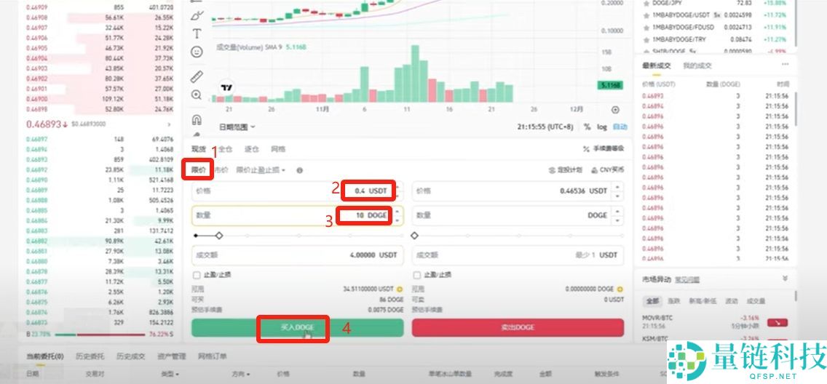Open the emoji sticker tool in chart toolbar
The height and width of the screenshot is (384, 827).
point(197,52)
